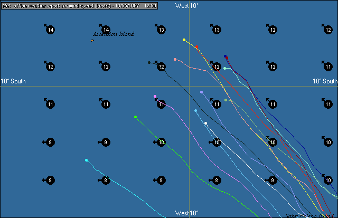The height and width of the screenshot is (218, 338).
Task: Click the Saint Helena Island label
Action: [309, 215]
